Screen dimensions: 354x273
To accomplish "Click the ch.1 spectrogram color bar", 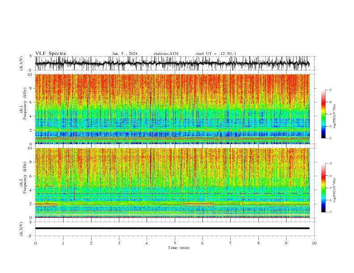I will coord(324,114).
